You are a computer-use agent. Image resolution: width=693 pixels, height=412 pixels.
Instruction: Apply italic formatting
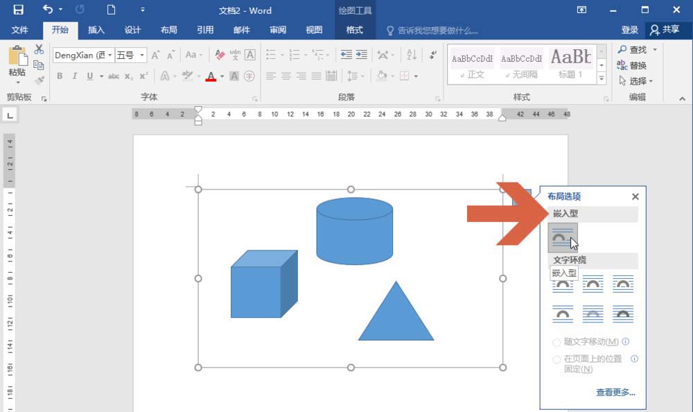tap(73, 76)
